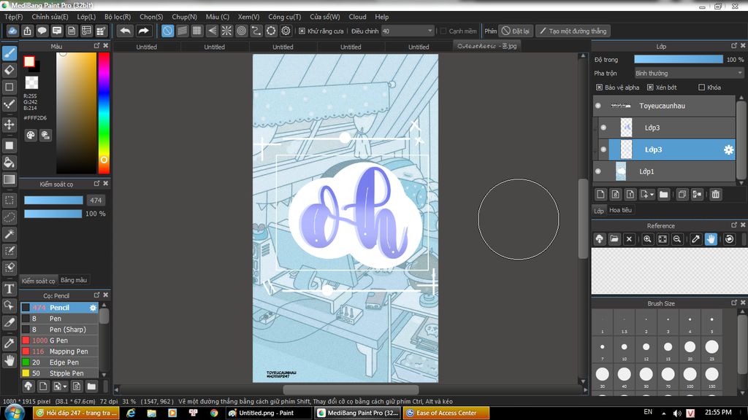Select the Brush tool in left toolbar

9,52
